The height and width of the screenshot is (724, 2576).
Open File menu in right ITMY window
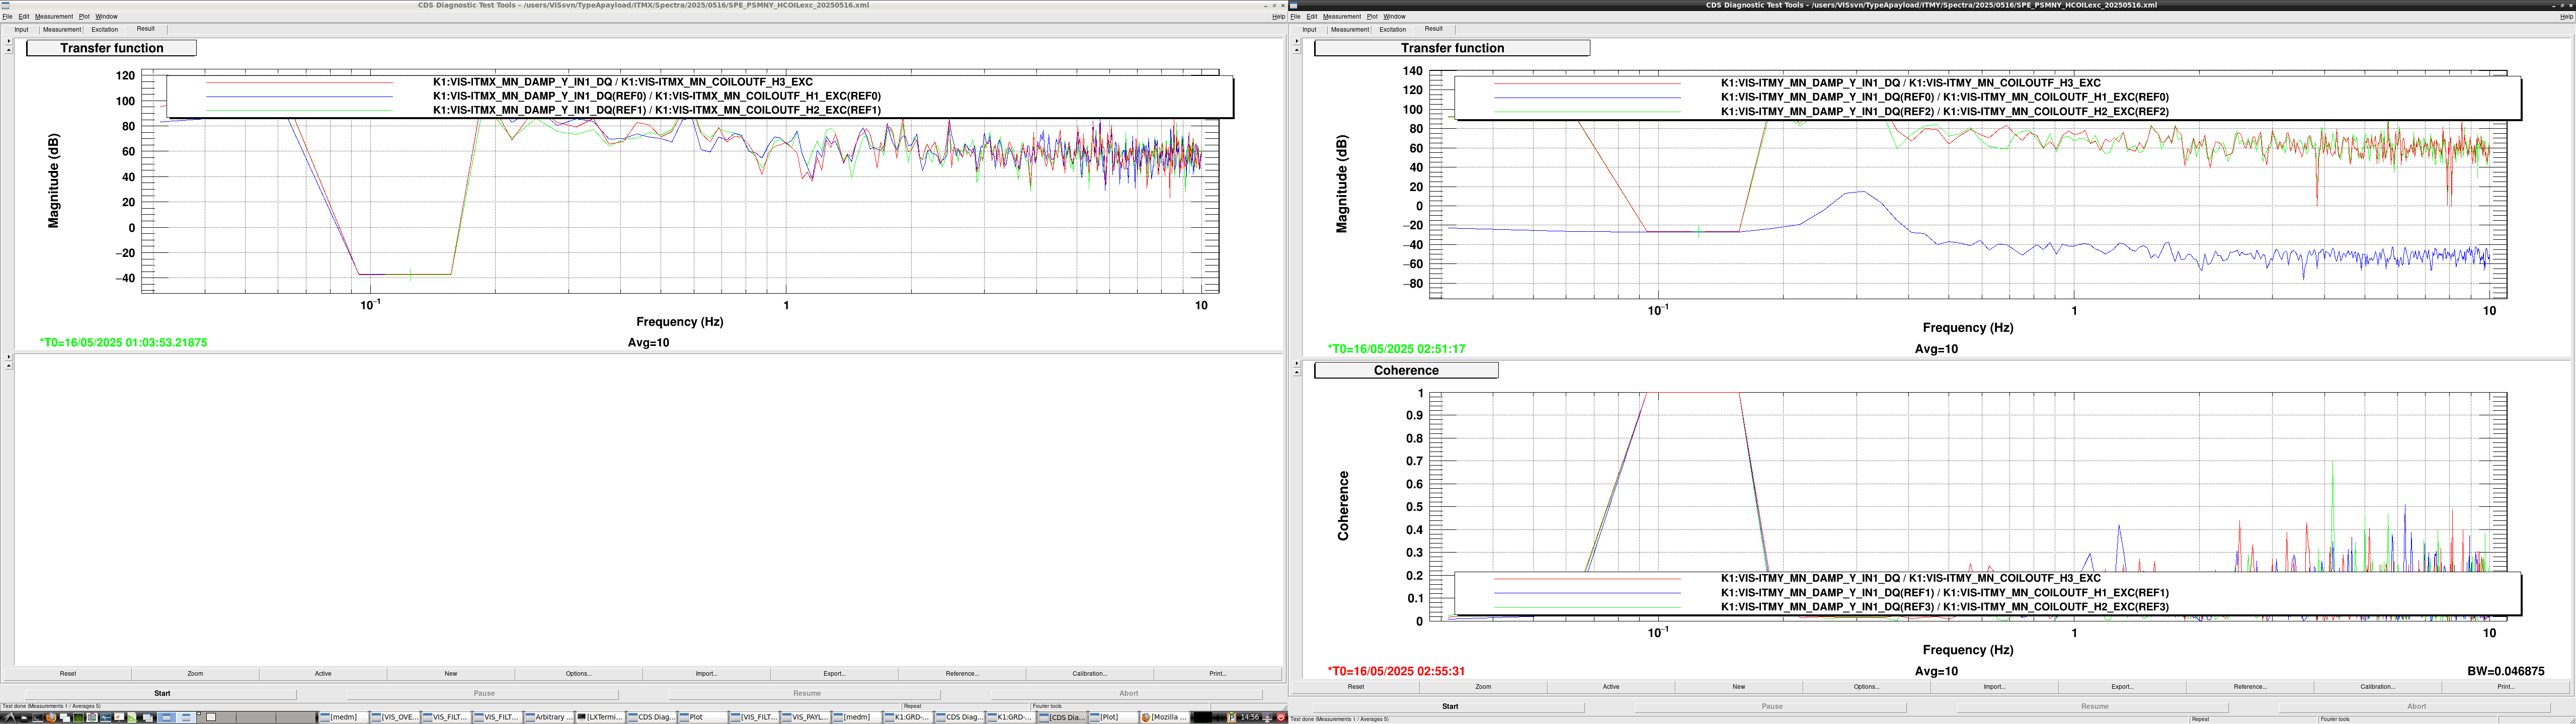pyautogui.click(x=1295, y=16)
